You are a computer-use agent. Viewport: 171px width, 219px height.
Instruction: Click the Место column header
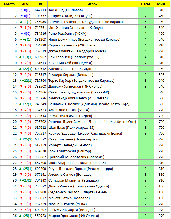(x=9, y=4)
